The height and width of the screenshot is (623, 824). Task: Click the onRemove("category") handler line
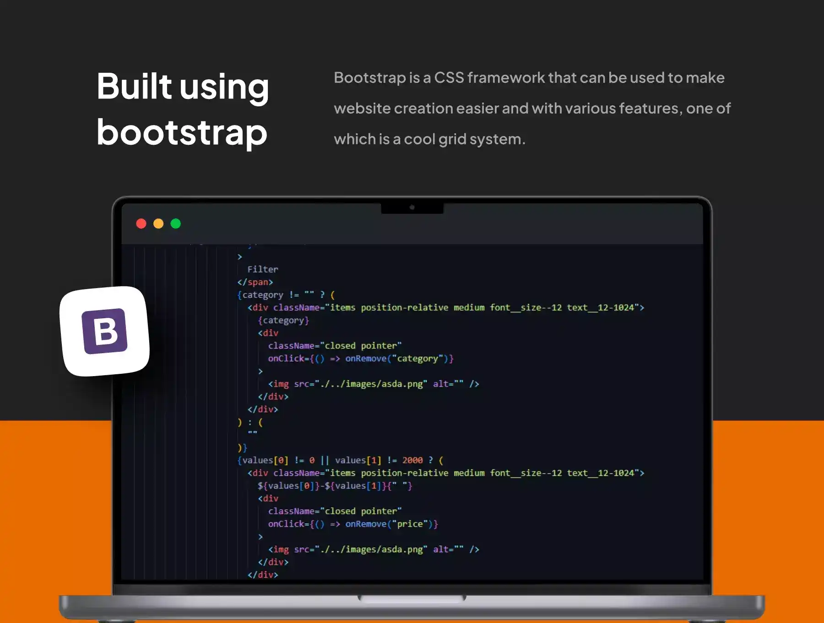point(360,359)
